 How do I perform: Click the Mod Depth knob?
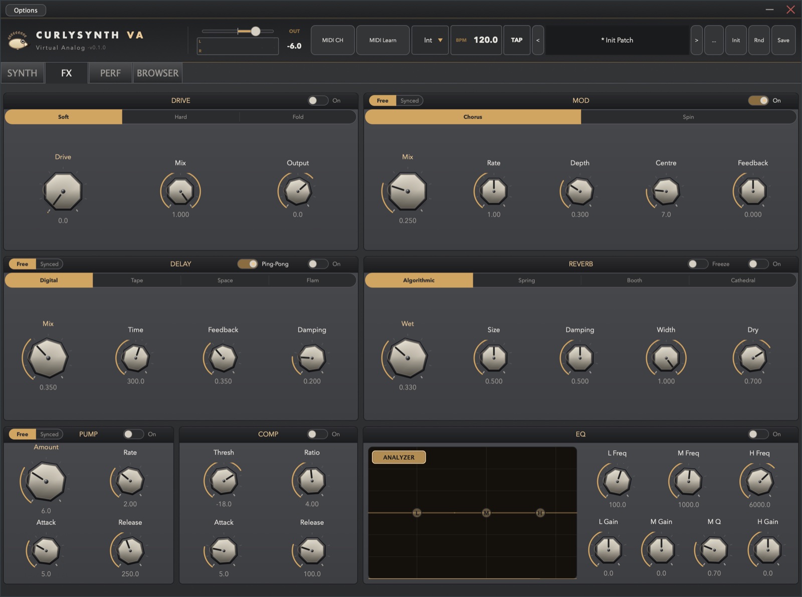point(580,191)
